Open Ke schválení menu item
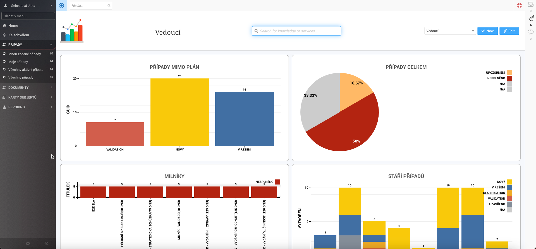This screenshot has height=249, width=536. point(19,35)
